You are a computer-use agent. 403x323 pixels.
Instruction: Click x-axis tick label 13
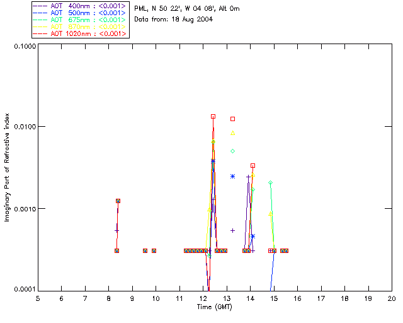(x=227, y=298)
